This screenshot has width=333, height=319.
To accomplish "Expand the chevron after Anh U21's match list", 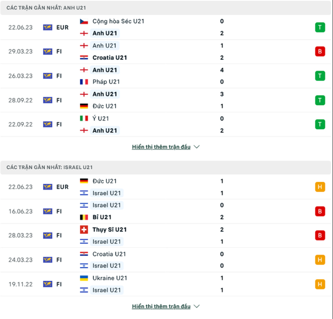I will [197, 146].
